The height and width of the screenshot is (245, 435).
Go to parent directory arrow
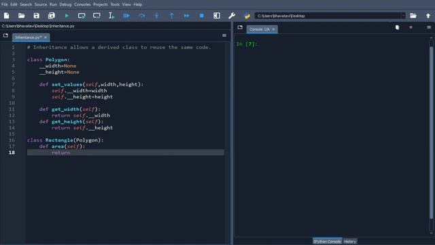[428, 16]
